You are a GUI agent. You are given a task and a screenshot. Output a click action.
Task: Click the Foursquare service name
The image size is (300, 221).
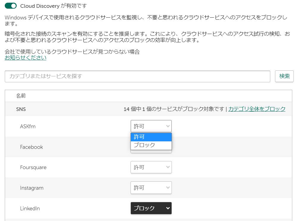point(33,168)
